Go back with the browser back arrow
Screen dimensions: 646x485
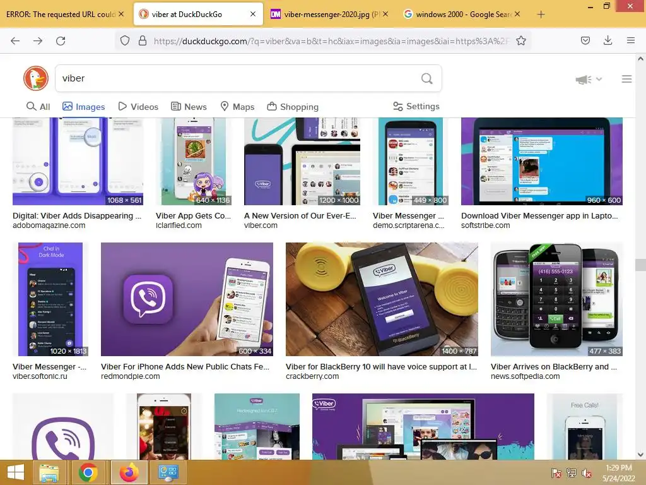15,40
